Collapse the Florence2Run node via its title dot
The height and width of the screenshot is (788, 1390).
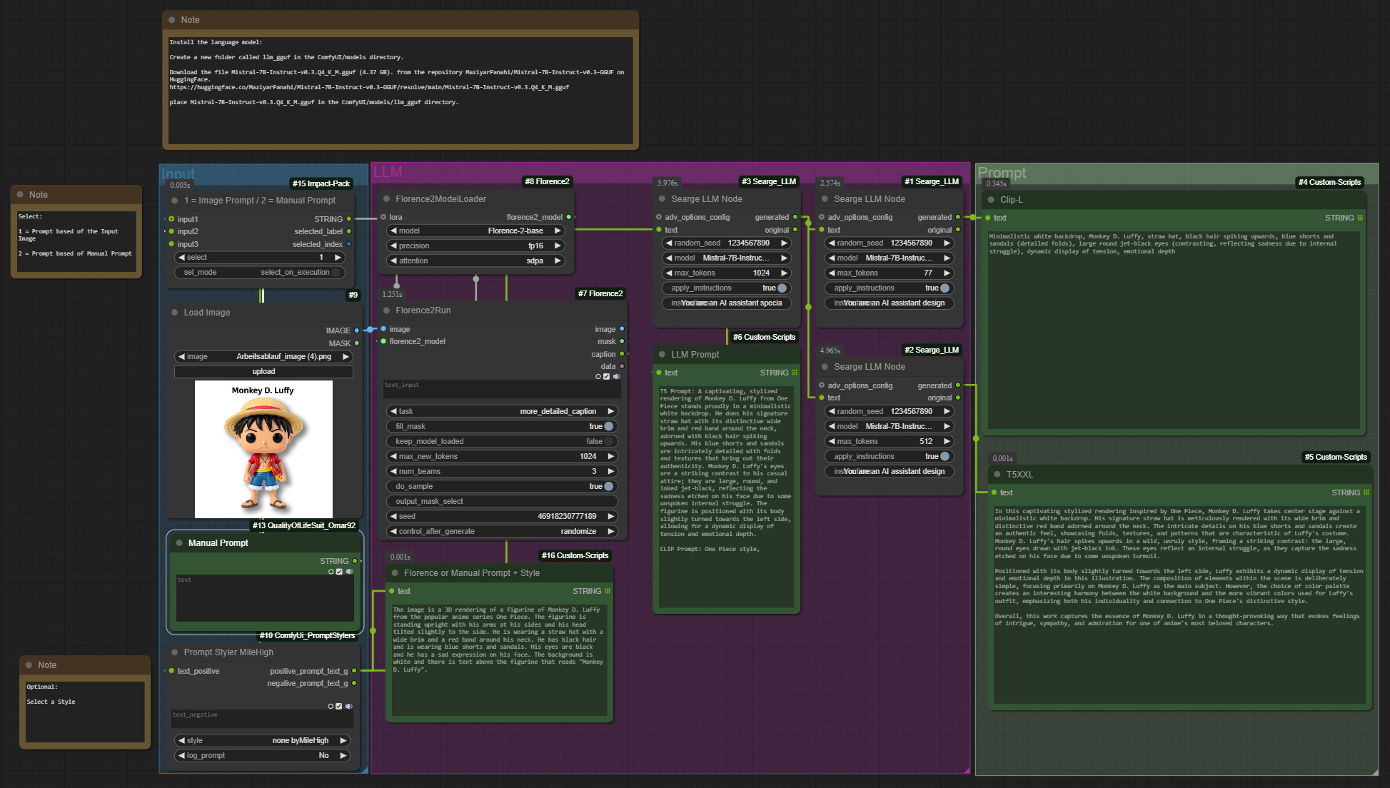(x=387, y=310)
